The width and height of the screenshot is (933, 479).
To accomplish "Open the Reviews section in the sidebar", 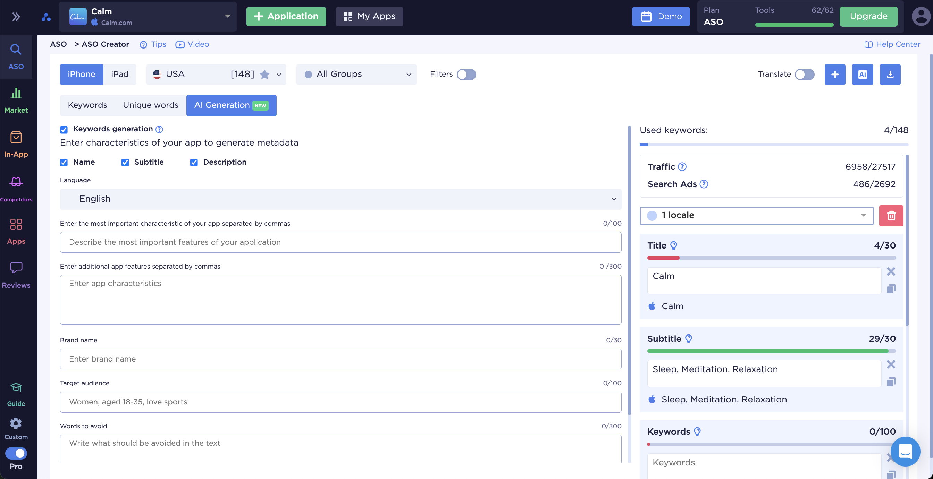I will coord(16,275).
